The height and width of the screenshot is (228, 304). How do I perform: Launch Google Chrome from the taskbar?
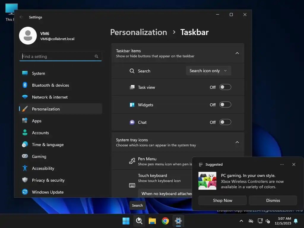click(165, 221)
